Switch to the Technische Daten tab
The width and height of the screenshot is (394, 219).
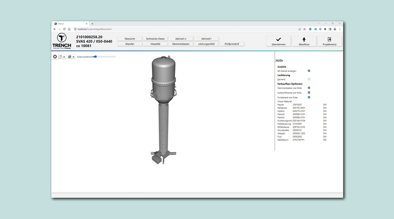155,39
